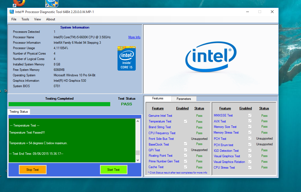
Task: Click the More Info link
Action: (134, 37)
